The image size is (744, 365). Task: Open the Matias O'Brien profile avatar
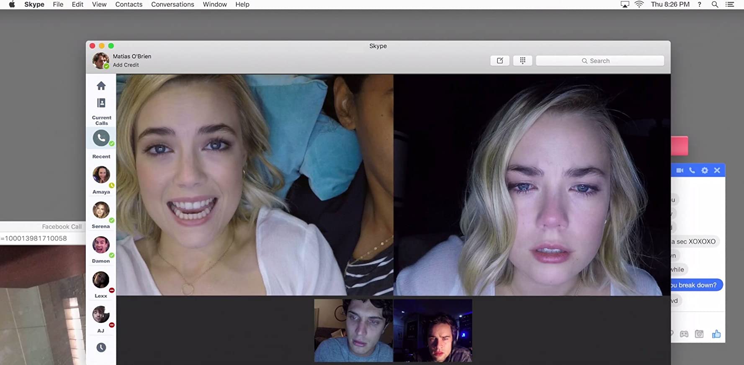(100, 61)
